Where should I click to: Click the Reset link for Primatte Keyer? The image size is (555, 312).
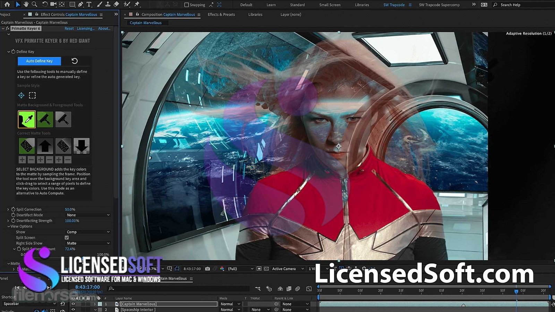69,28
